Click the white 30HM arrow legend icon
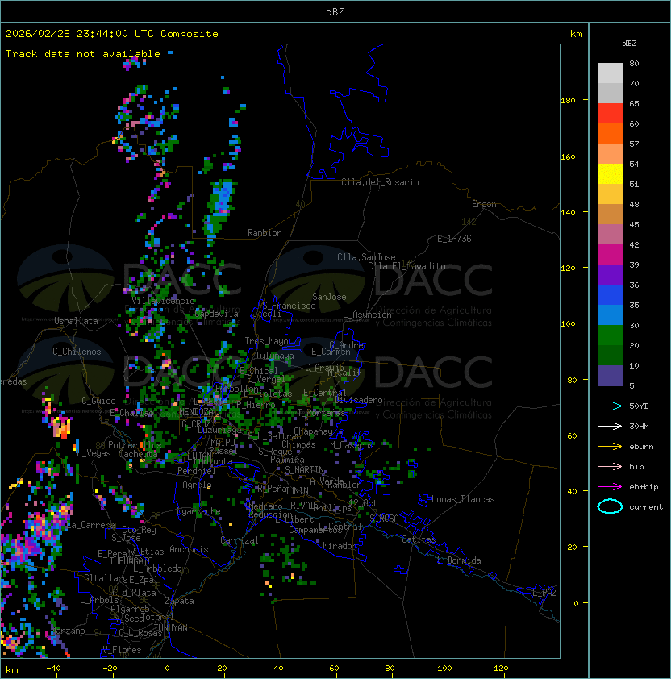671x679 pixels. (610, 426)
